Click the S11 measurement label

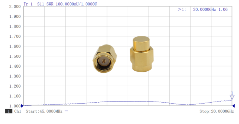[41, 4]
